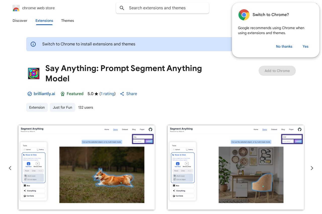Switch to the Themes tab
322x214 pixels.
point(67,21)
